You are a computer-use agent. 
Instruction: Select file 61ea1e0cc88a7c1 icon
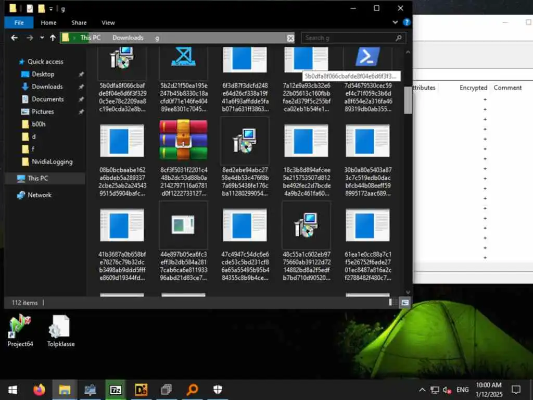coord(368,225)
